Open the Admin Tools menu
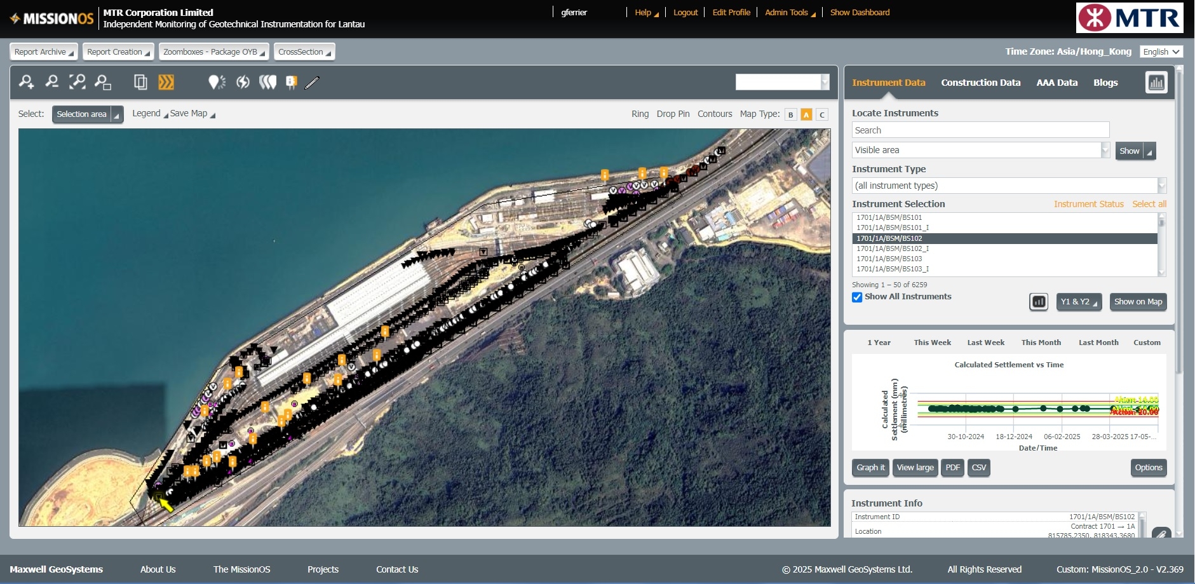1195x584 pixels. point(790,13)
